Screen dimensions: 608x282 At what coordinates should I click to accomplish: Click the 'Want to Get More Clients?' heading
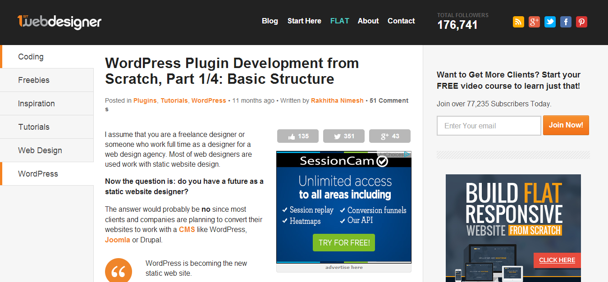tap(509, 80)
